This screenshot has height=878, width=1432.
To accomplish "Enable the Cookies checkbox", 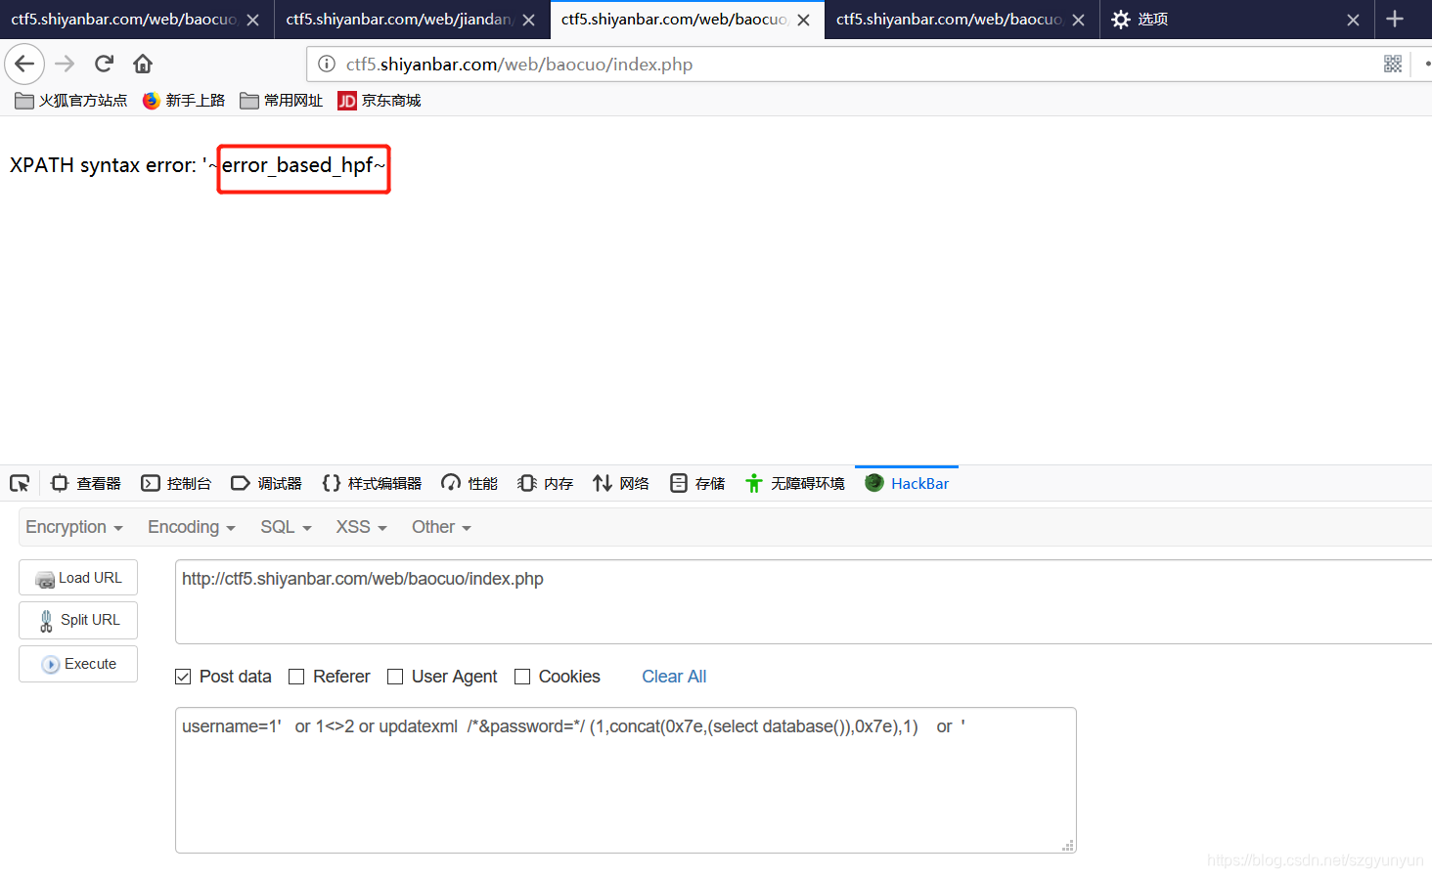I will [522, 677].
